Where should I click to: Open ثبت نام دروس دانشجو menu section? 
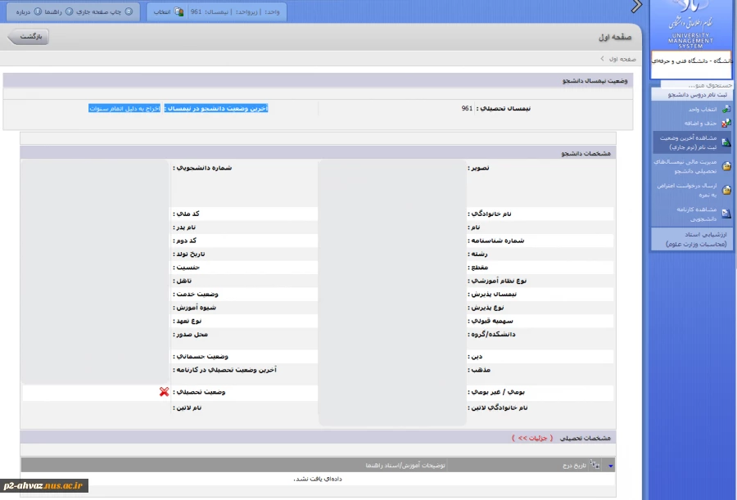(693, 95)
